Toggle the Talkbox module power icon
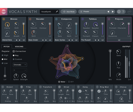 pos(83,19)
